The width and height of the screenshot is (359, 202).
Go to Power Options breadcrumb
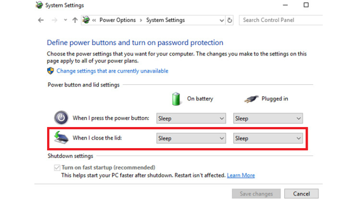[x=118, y=20]
